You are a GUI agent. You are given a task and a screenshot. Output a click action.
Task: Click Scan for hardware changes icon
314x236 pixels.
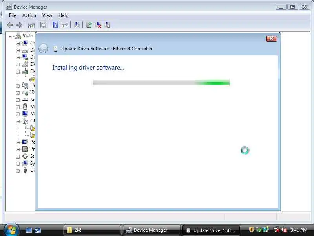point(77,25)
